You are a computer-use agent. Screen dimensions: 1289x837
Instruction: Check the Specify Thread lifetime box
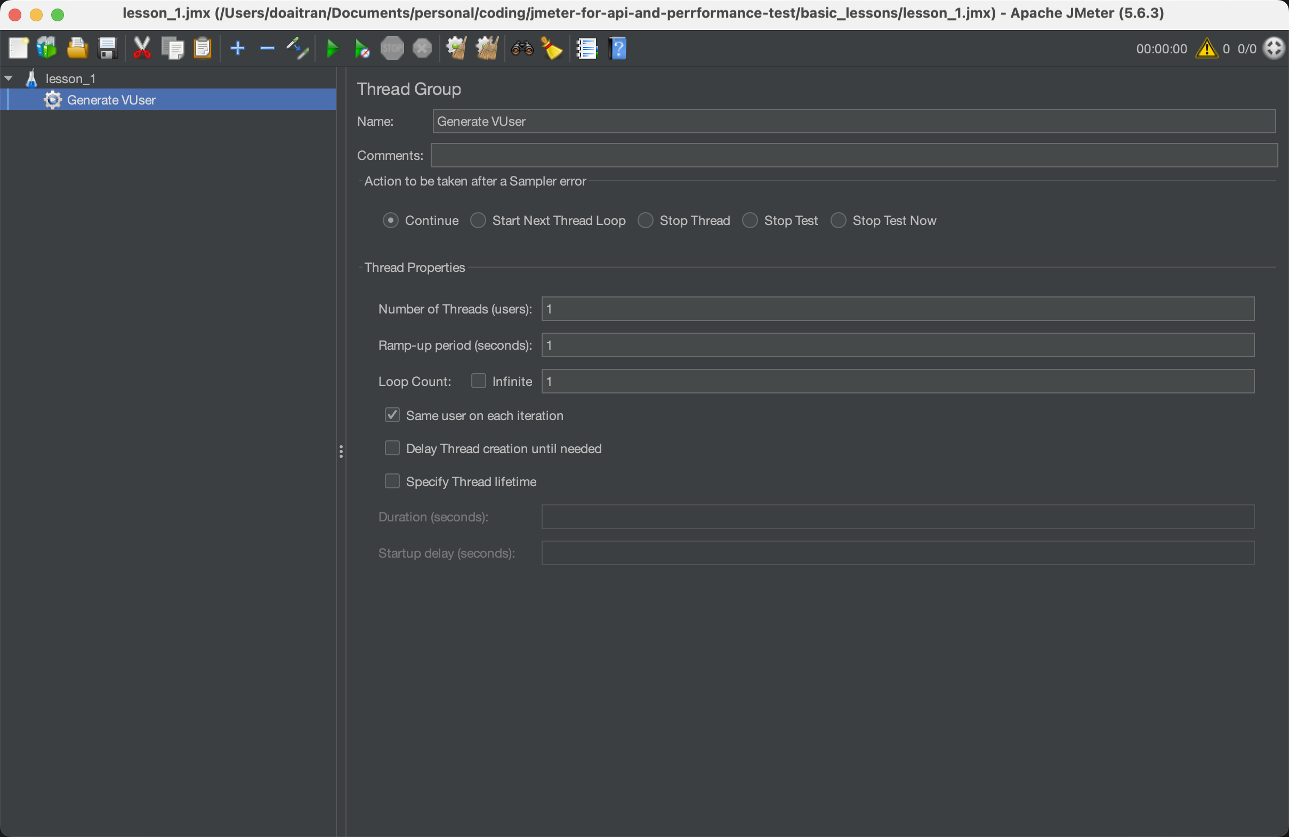(x=392, y=481)
